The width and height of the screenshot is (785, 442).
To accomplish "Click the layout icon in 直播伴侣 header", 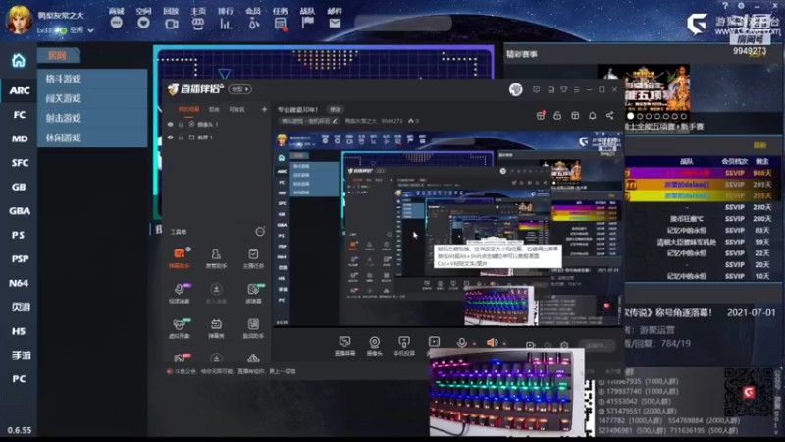I will coord(575,116).
